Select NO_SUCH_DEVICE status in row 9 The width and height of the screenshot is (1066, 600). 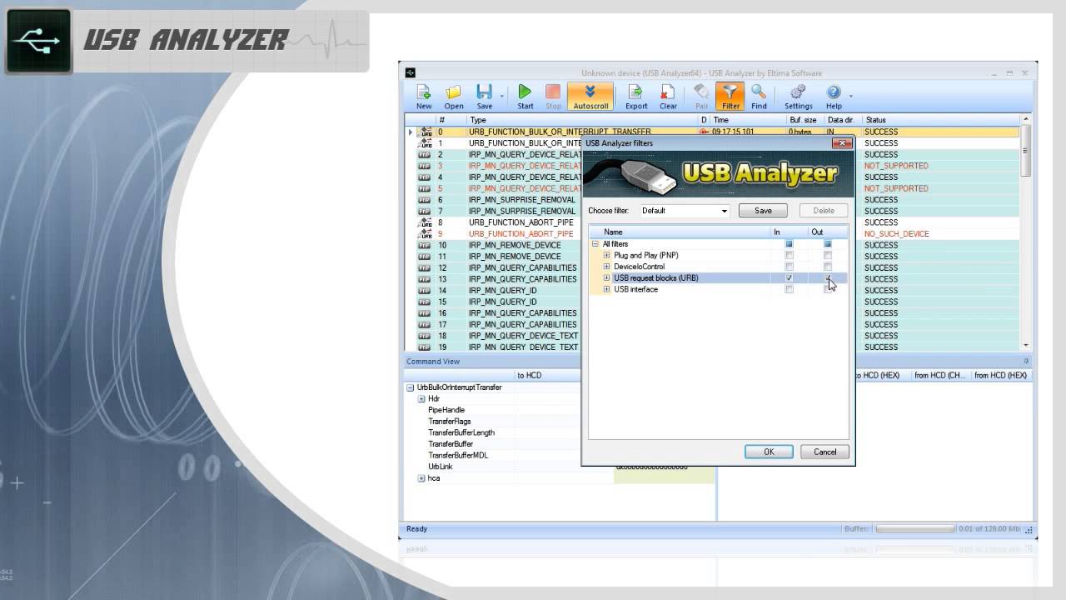coord(896,234)
